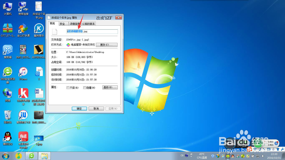
Task: Click the file location path text
Action: coord(85,52)
